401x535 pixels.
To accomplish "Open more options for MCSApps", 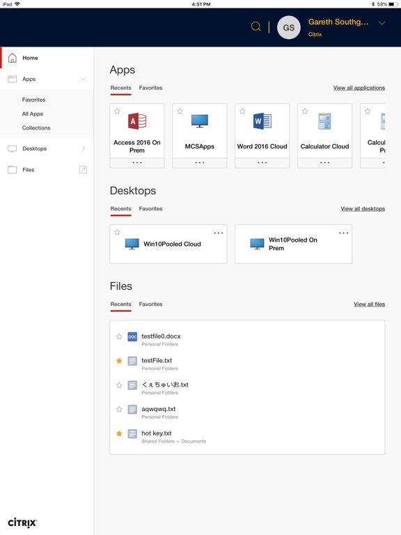I will [200, 163].
